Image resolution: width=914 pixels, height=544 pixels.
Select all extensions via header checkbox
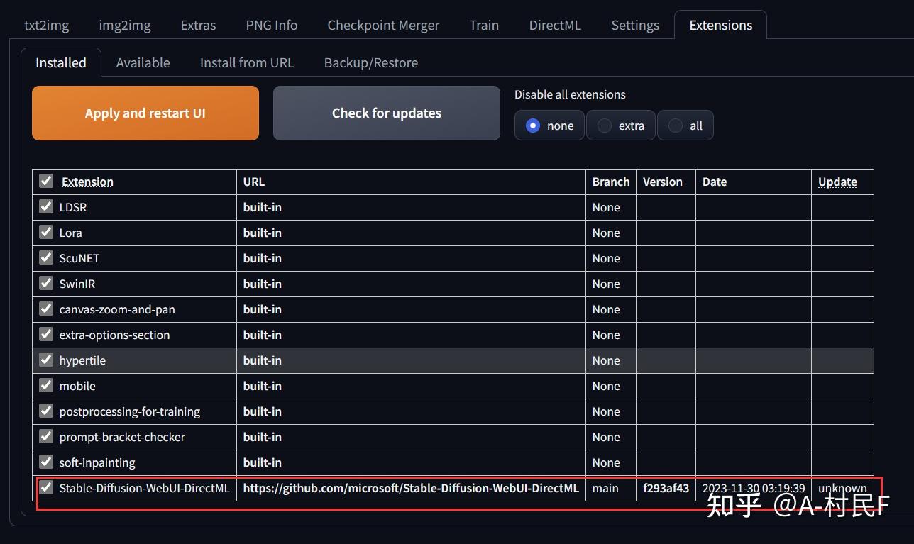[x=45, y=181]
